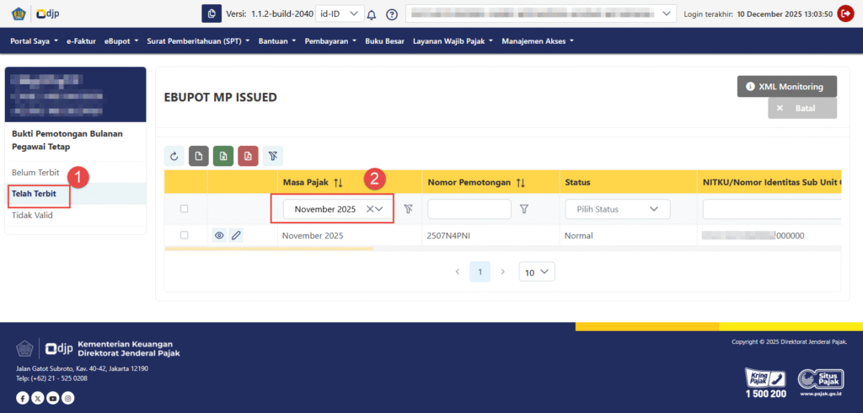Click the green Excel export icon
Screen dimensions: 863x413
pos(223,156)
